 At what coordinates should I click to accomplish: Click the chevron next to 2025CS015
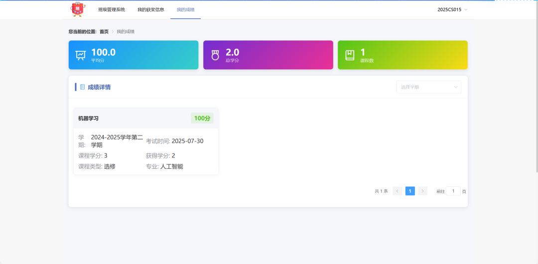click(466, 9)
